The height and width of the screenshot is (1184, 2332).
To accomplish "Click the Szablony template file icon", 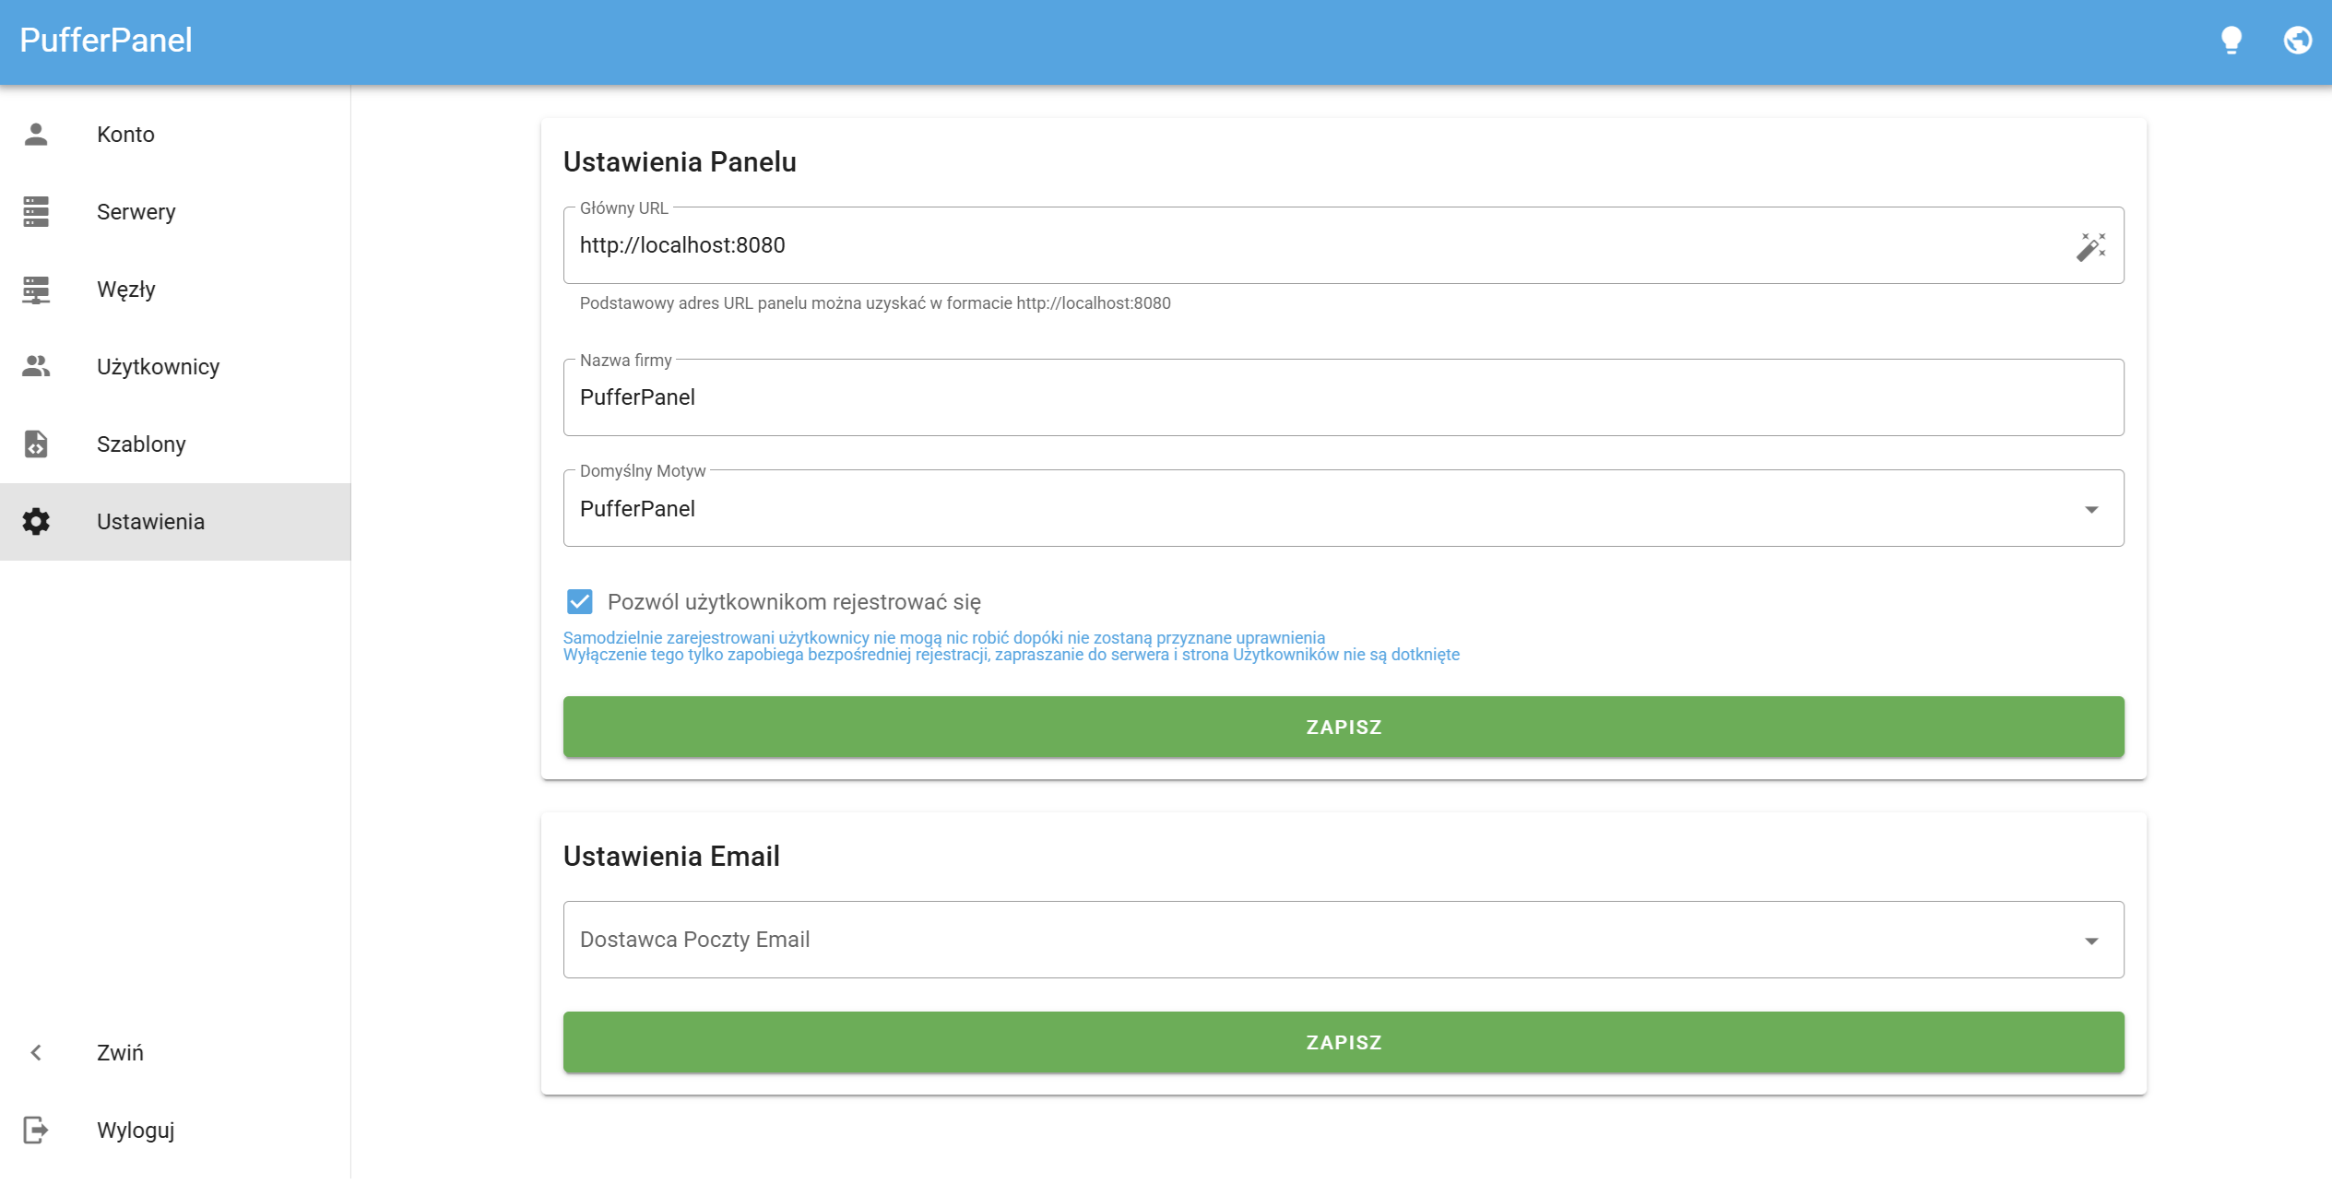I will tap(36, 444).
